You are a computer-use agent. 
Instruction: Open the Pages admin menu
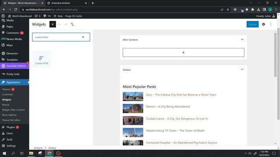tap(10, 27)
